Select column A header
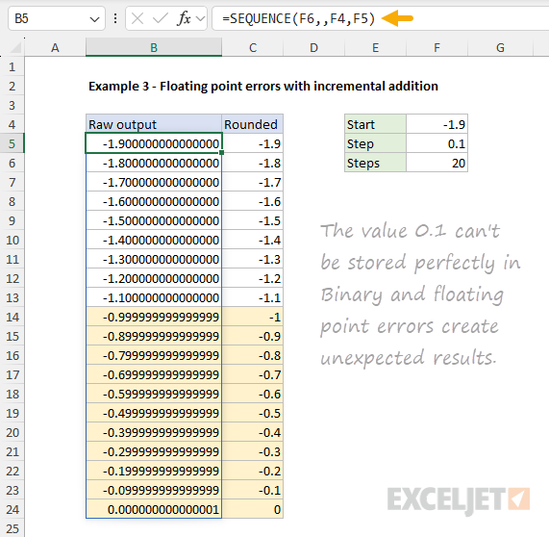 coord(55,48)
